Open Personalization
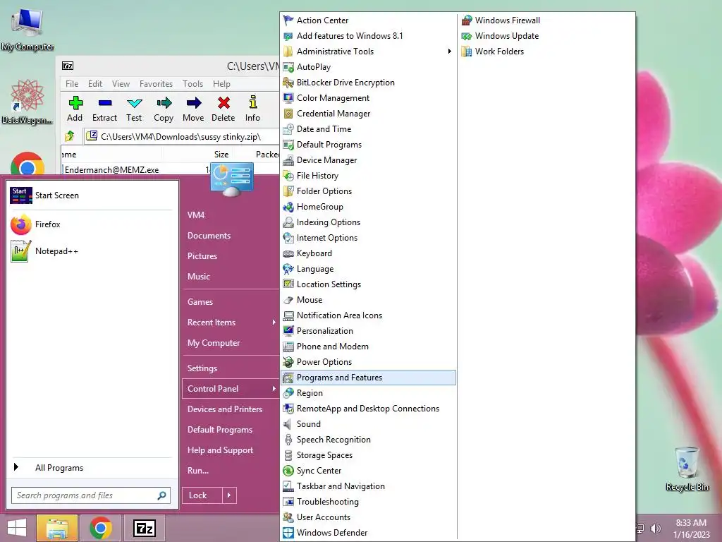Viewport: 722px width, 542px height. click(x=368, y=331)
